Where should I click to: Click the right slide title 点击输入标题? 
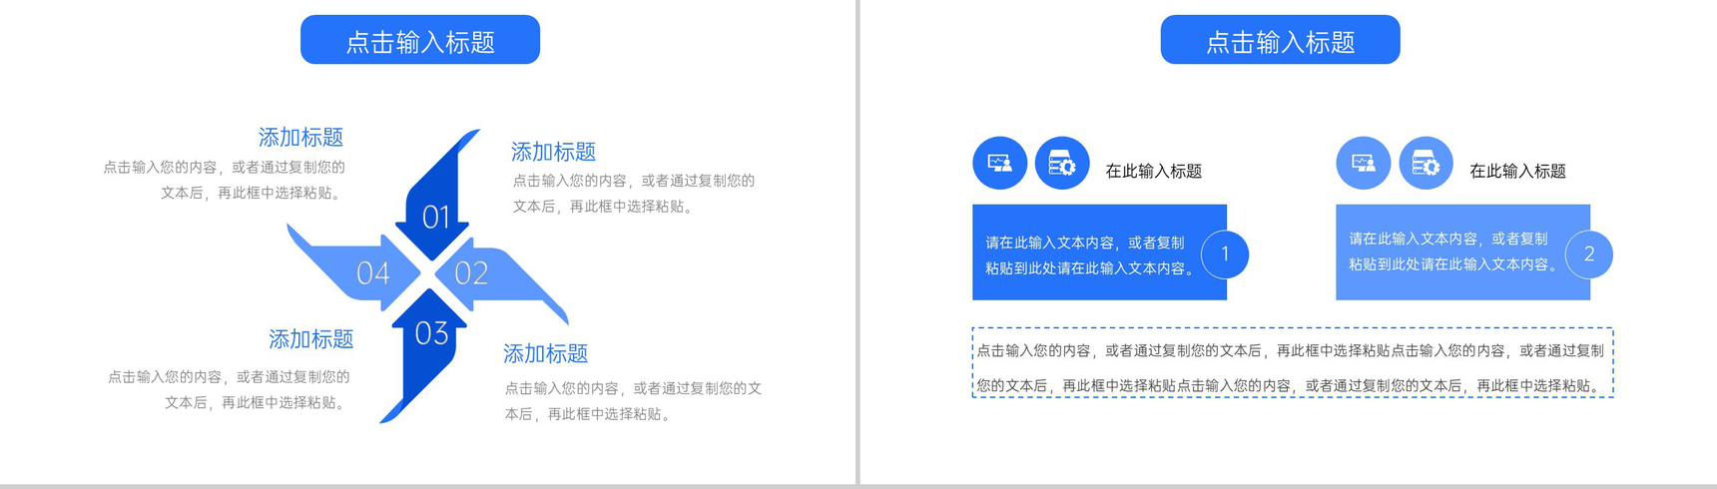1280,40
